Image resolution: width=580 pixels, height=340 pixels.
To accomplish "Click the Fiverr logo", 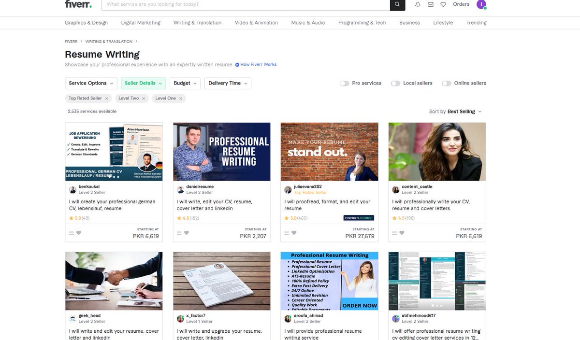I will (78, 4).
